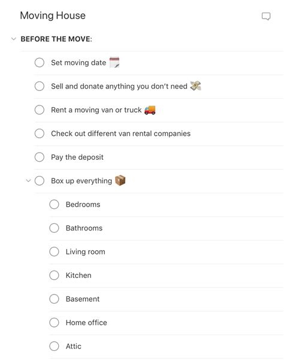Image resolution: width=284 pixels, height=364 pixels.
Task: Click the cardboard box emoji icon
Action: click(x=120, y=181)
